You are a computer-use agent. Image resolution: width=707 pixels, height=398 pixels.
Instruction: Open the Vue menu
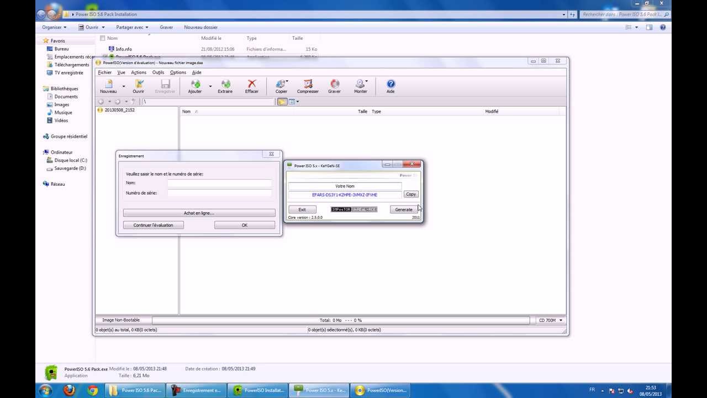pos(121,72)
